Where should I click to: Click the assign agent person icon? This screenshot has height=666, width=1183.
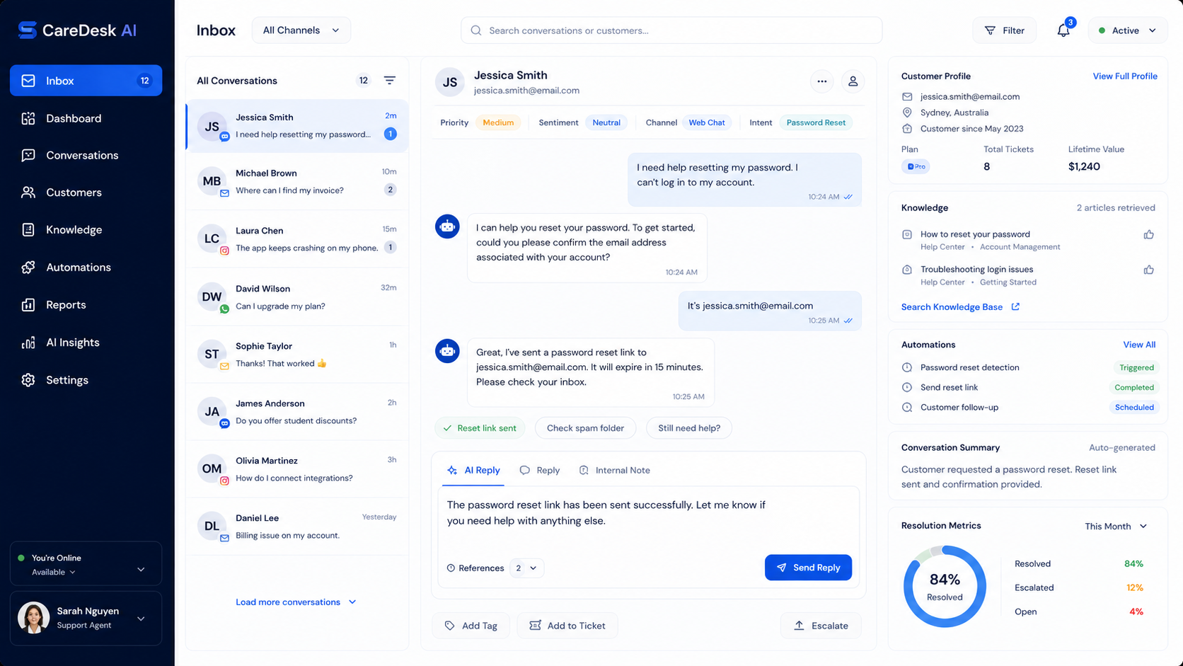tap(853, 81)
